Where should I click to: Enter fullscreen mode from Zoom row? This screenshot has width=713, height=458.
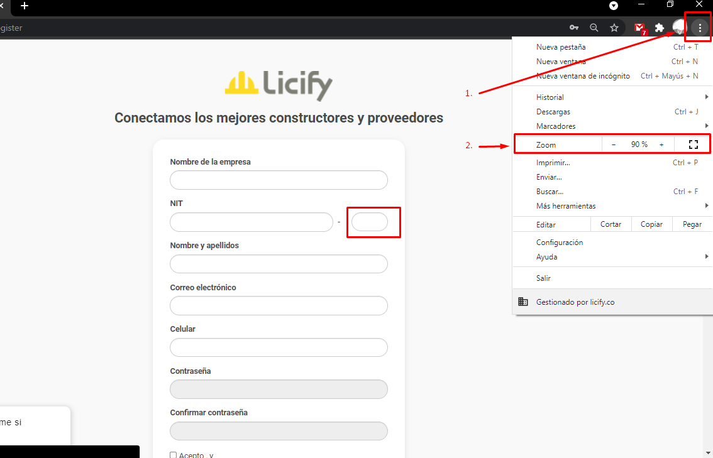coord(693,144)
